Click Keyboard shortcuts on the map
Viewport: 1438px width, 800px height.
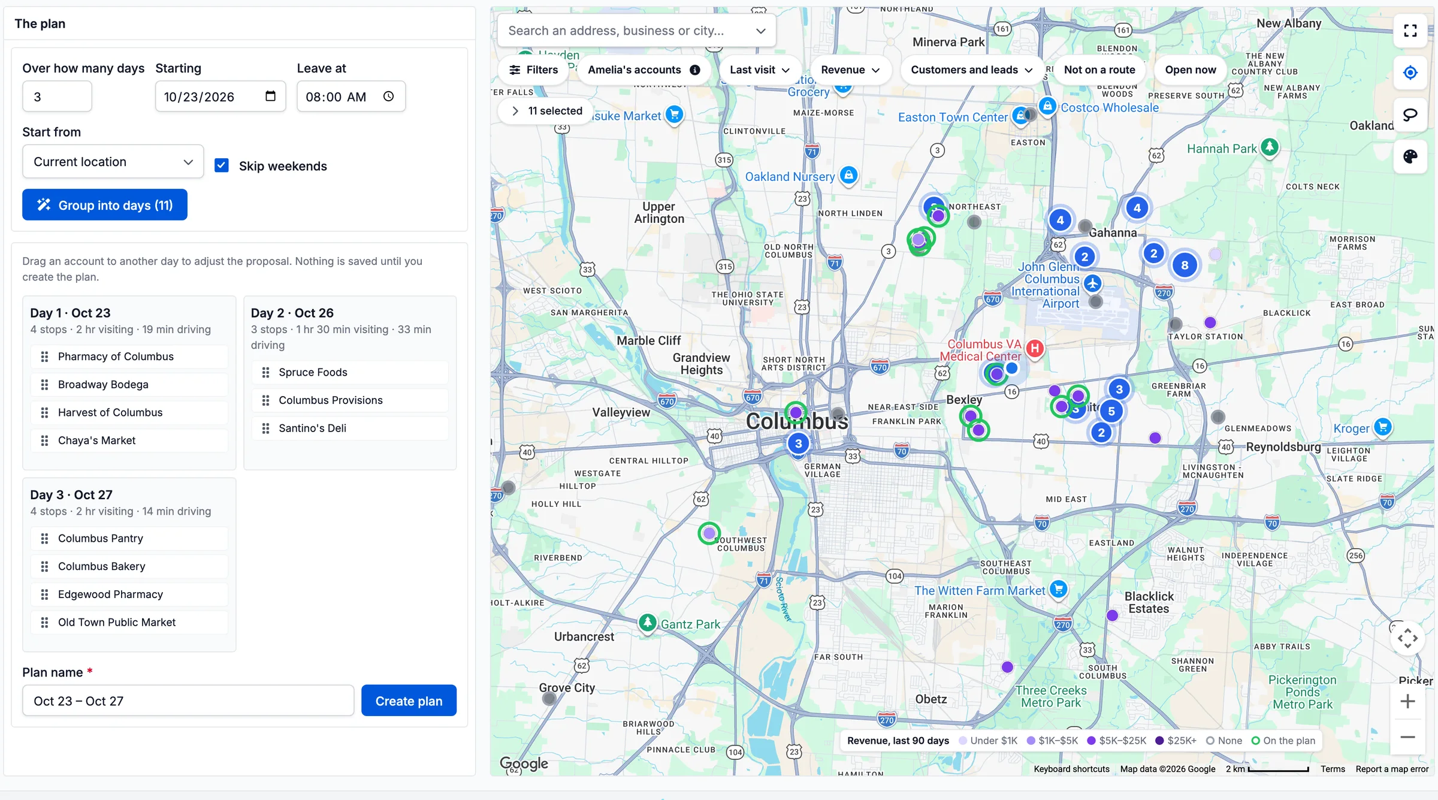1071,769
